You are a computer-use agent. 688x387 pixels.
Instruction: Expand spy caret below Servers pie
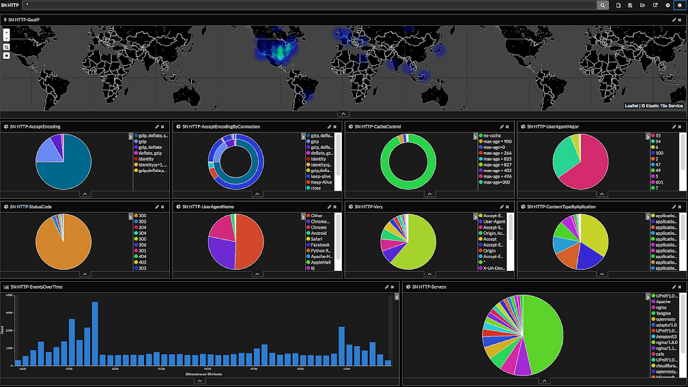544,381
